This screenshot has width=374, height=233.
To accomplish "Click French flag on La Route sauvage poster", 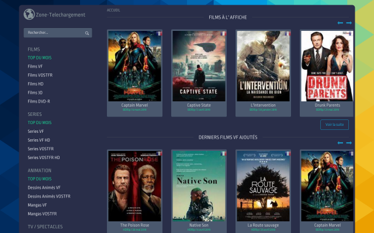I will 288,154.
